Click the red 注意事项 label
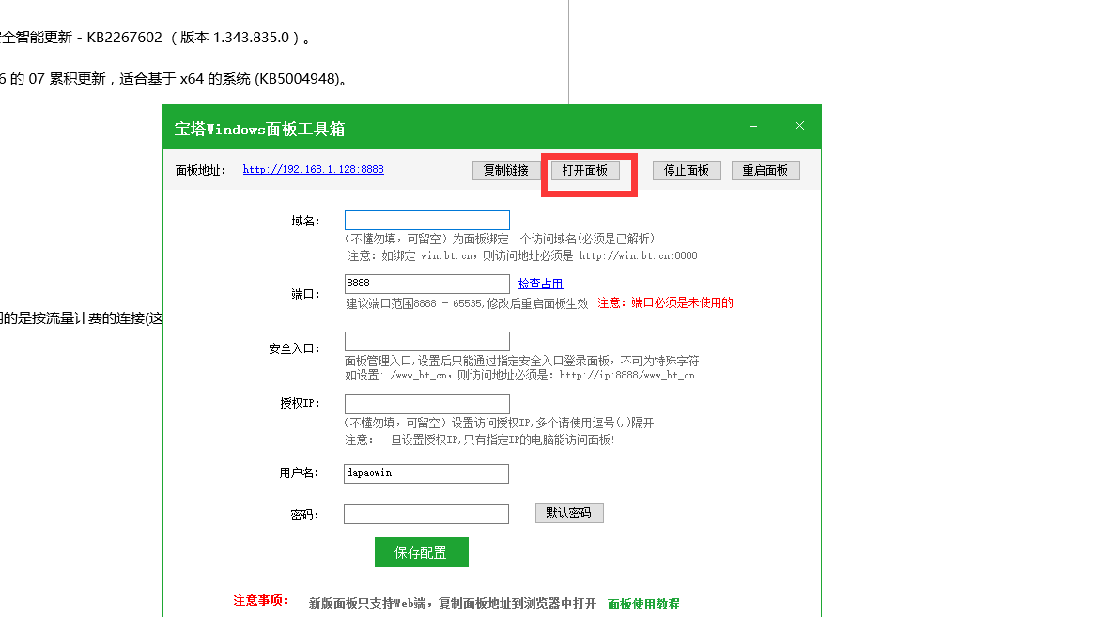This screenshot has width=1098, height=617. (x=261, y=601)
